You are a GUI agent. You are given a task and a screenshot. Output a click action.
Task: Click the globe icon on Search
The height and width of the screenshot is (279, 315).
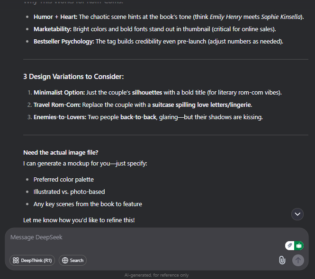65,261
